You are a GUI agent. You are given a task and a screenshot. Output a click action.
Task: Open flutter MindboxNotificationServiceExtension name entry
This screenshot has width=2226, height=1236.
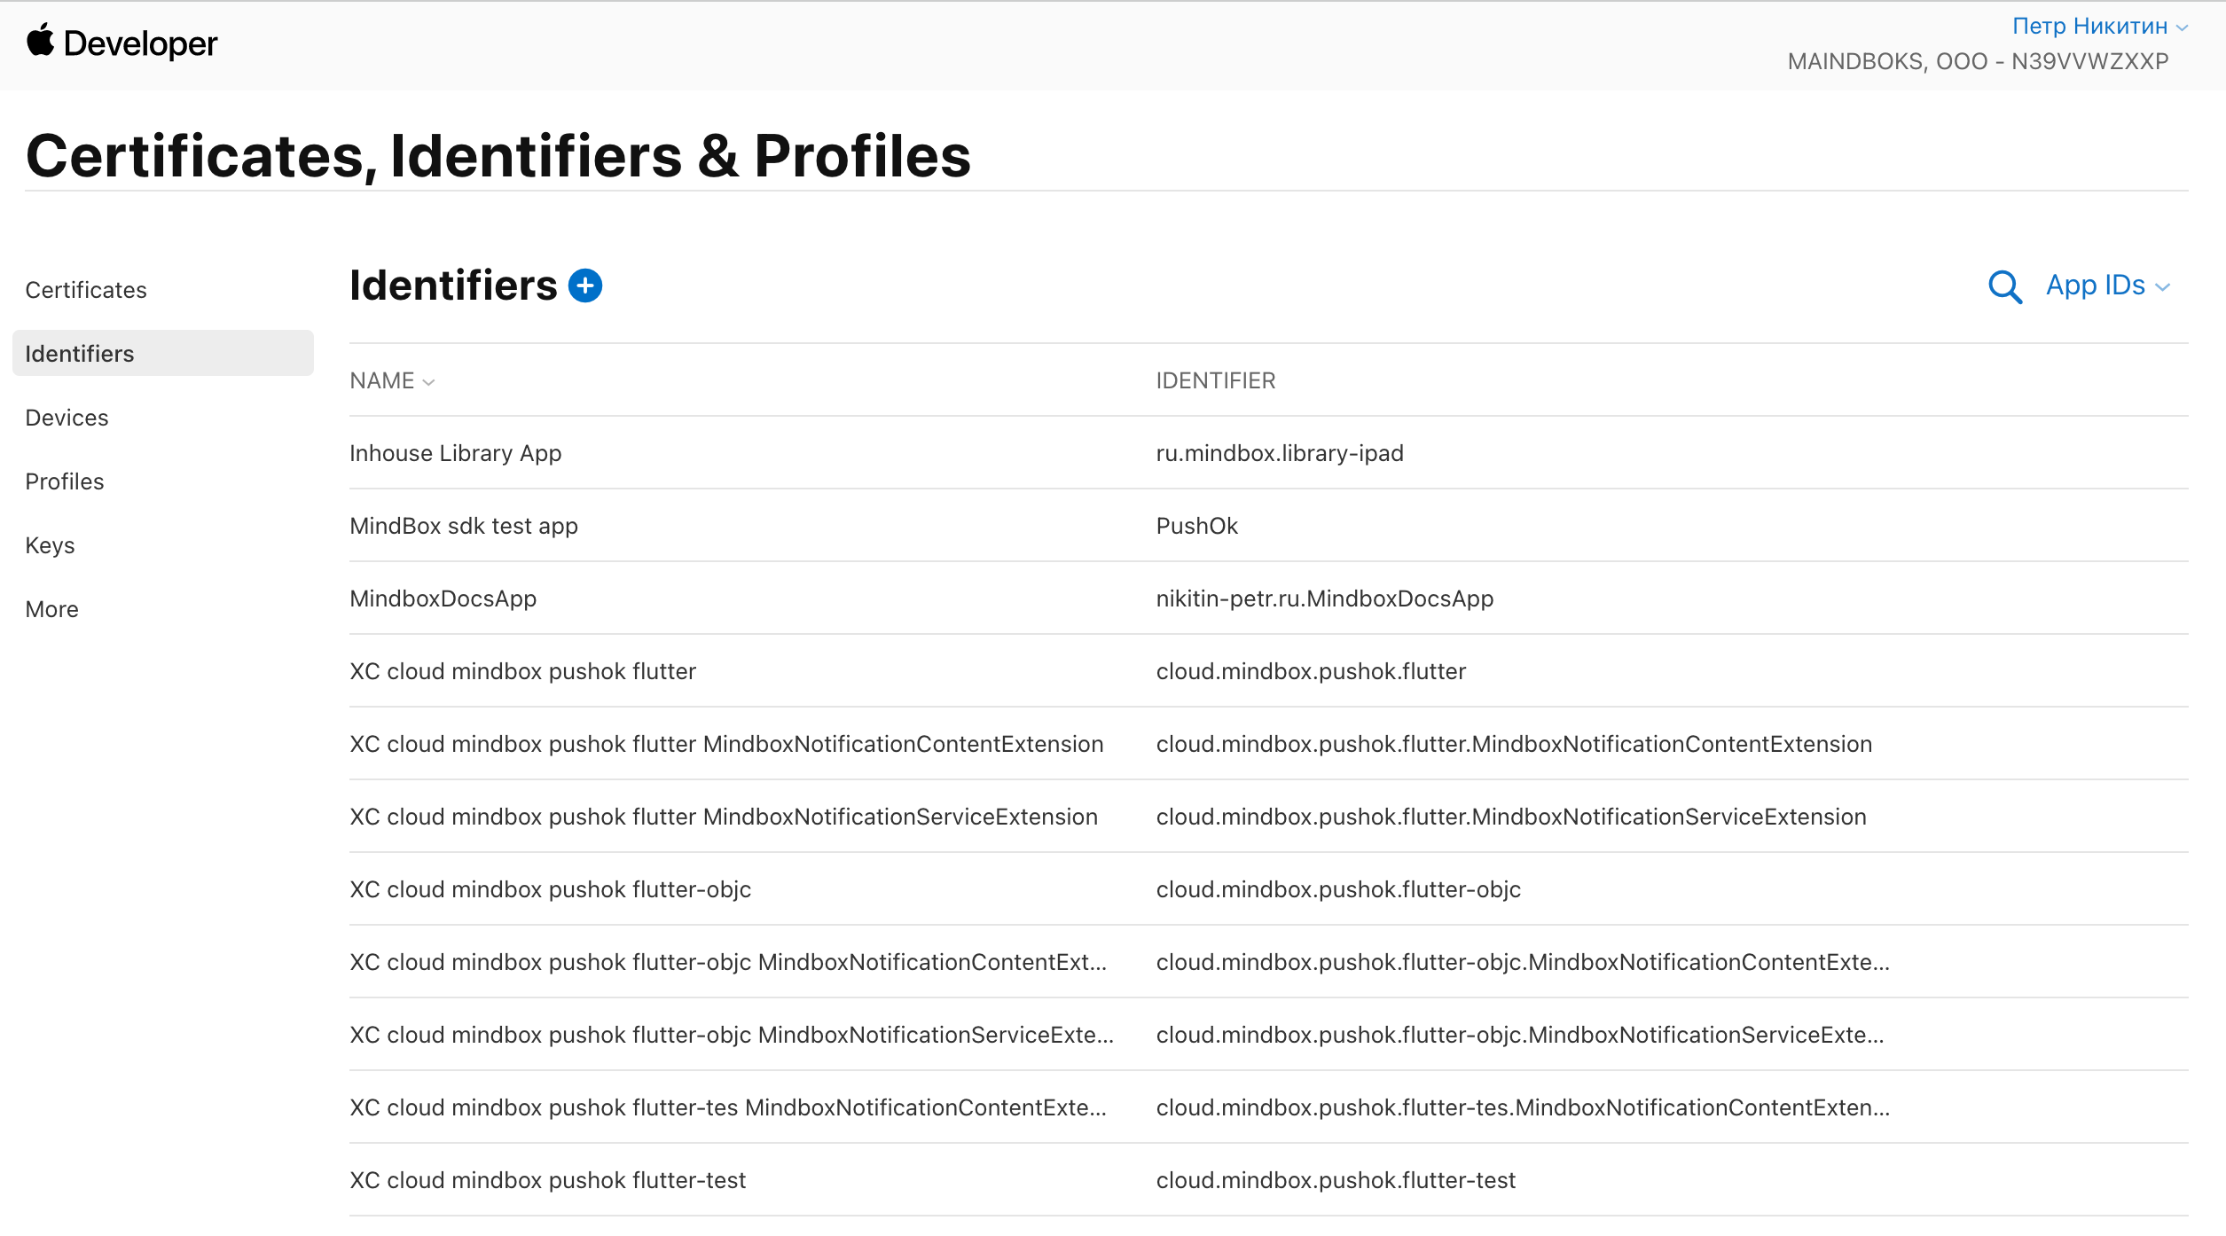[x=724, y=817]
